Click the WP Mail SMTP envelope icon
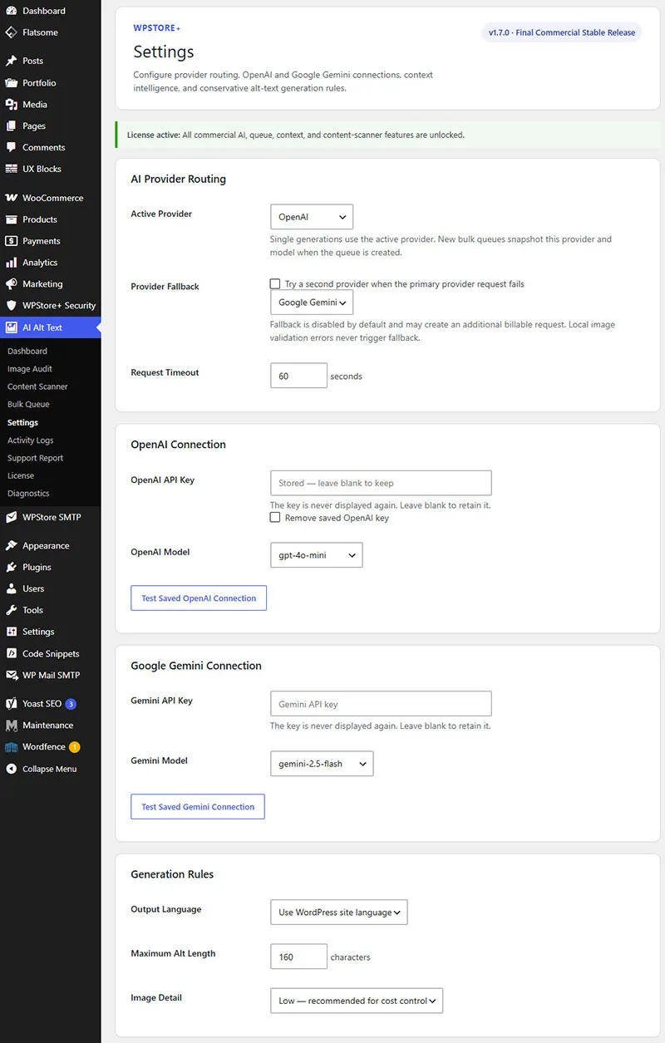The width and height of the screenshot is (665, 1043). (11, 675)
